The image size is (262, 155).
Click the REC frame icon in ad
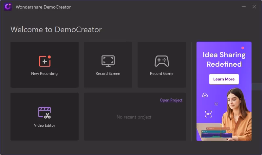209,114
